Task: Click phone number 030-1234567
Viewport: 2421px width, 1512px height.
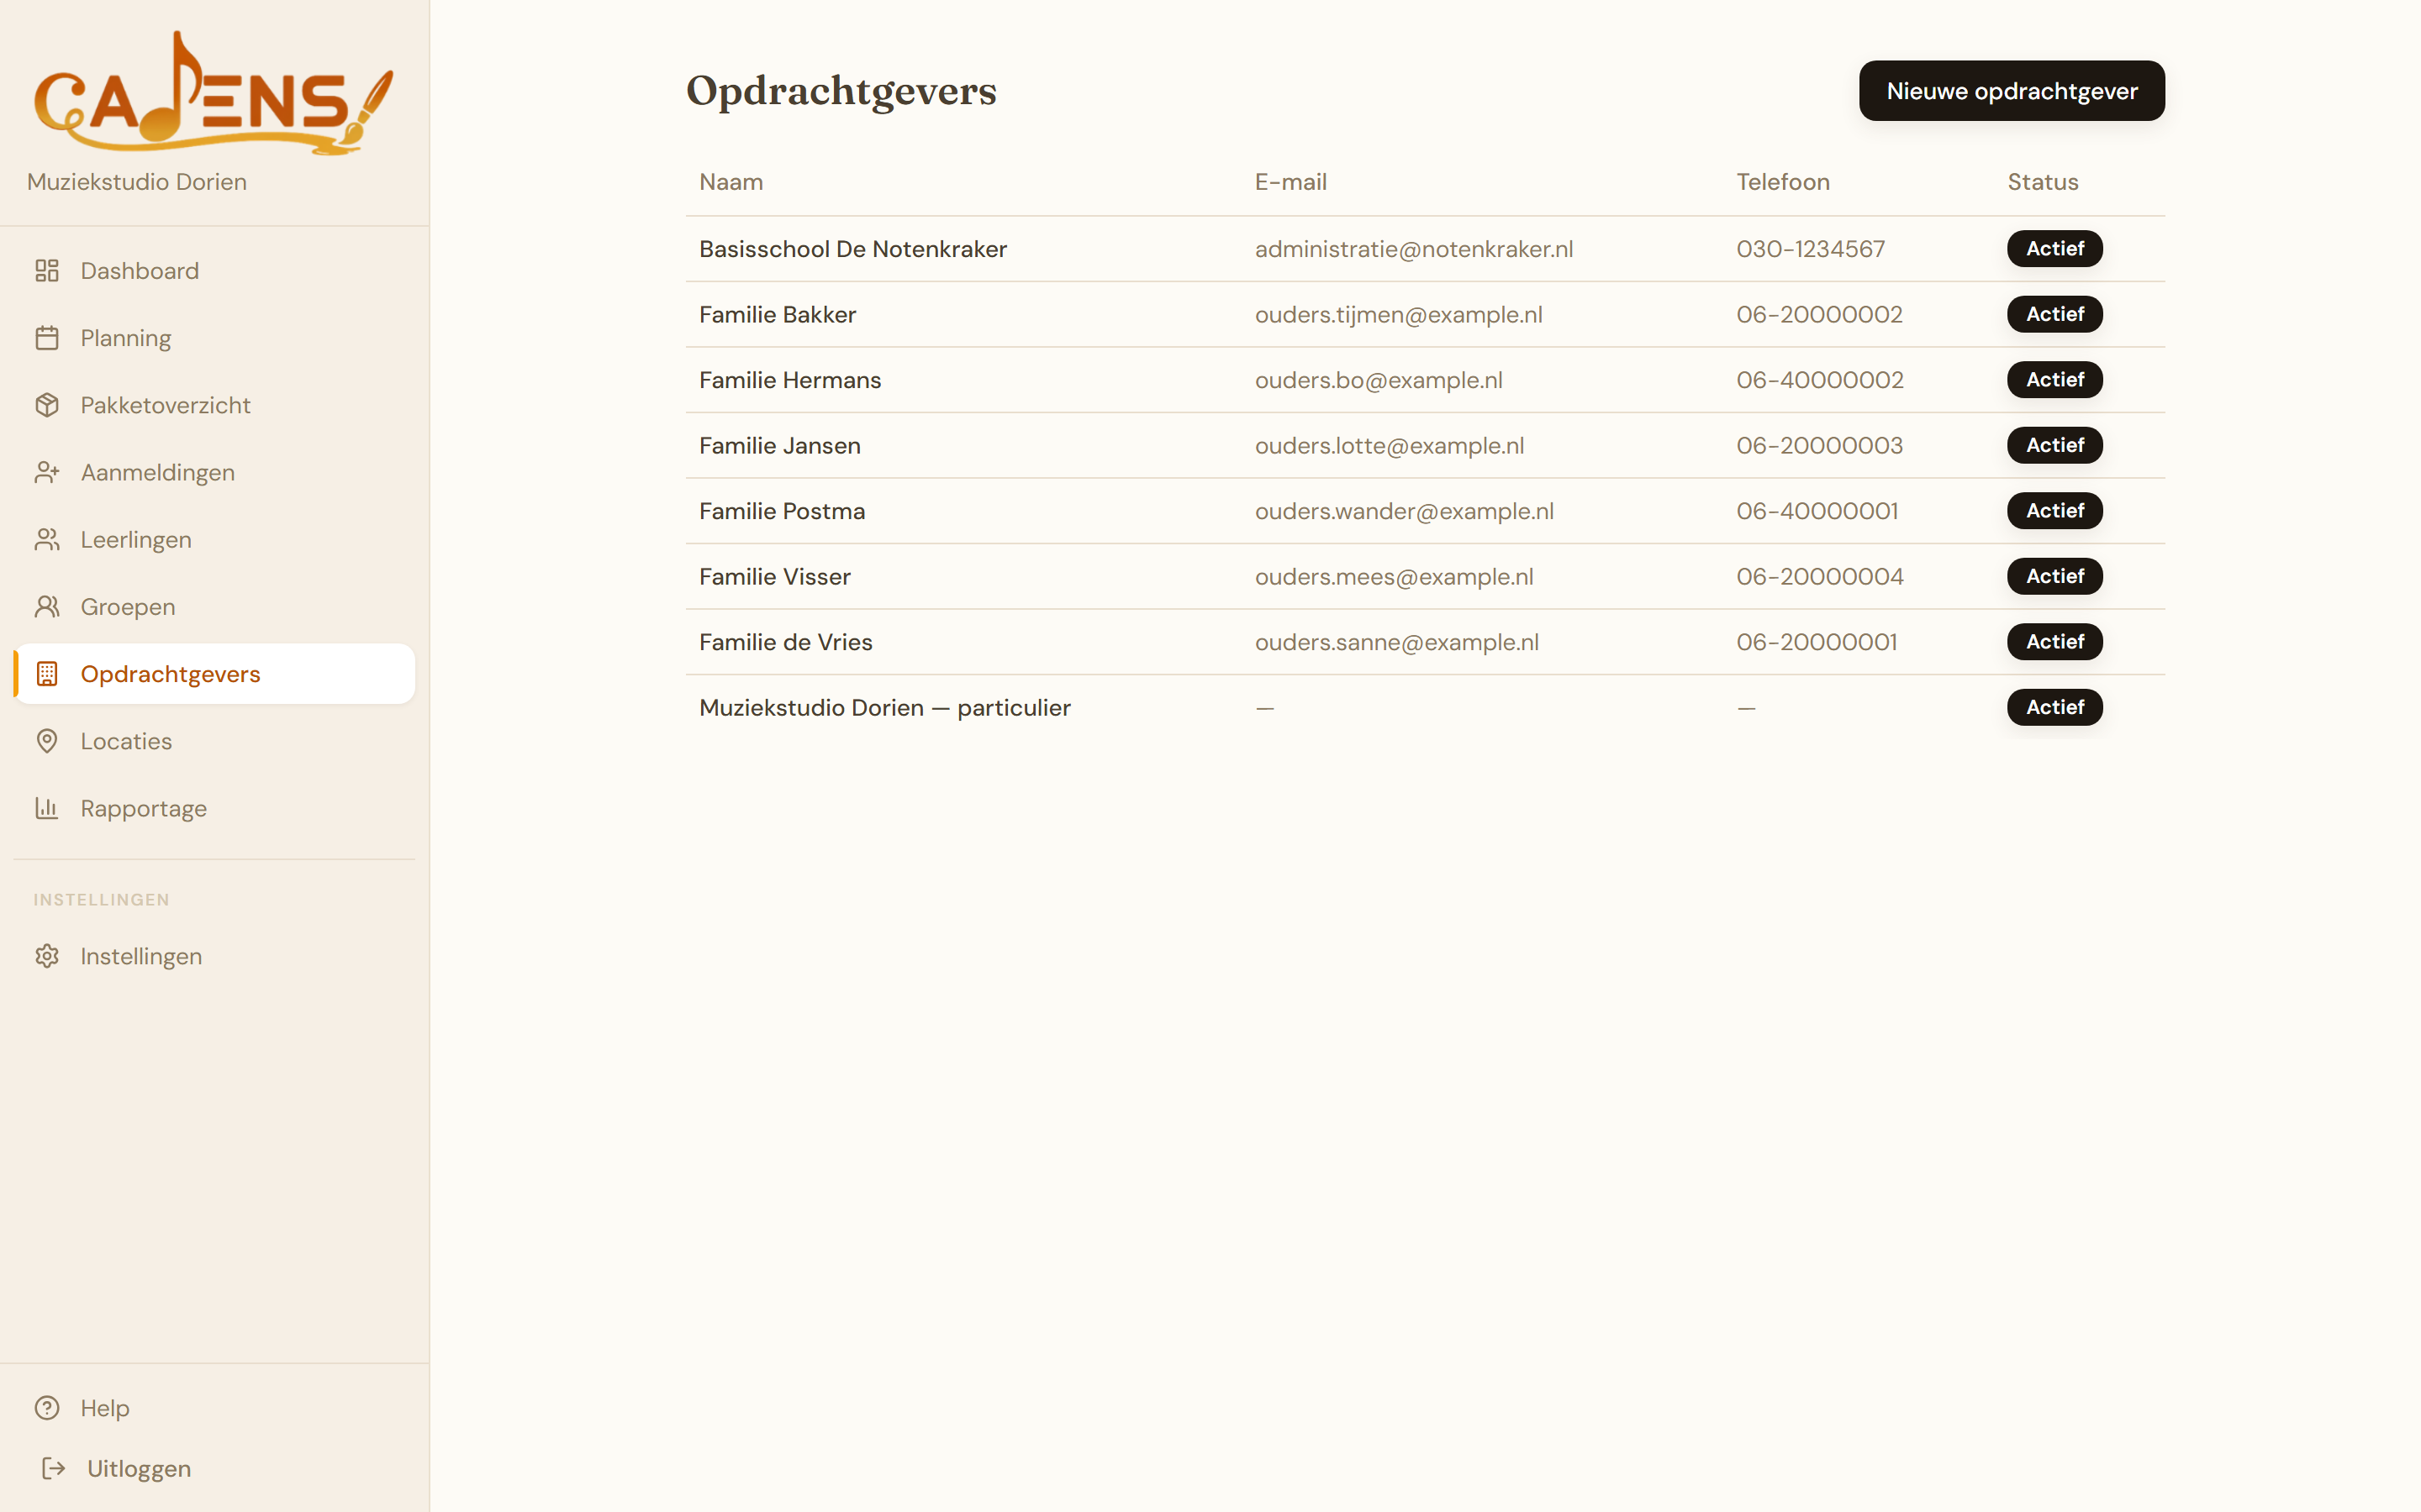Action: pyautogui.click(x=1811, y=249)
